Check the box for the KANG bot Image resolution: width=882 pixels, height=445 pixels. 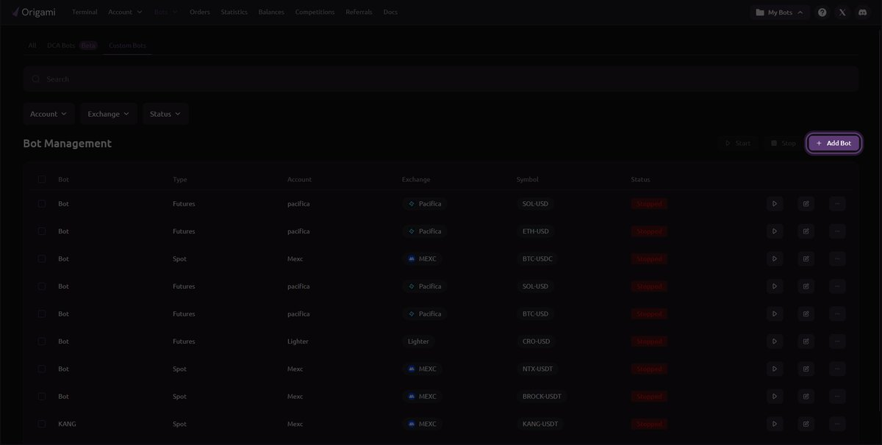click(x=42, y=424)
